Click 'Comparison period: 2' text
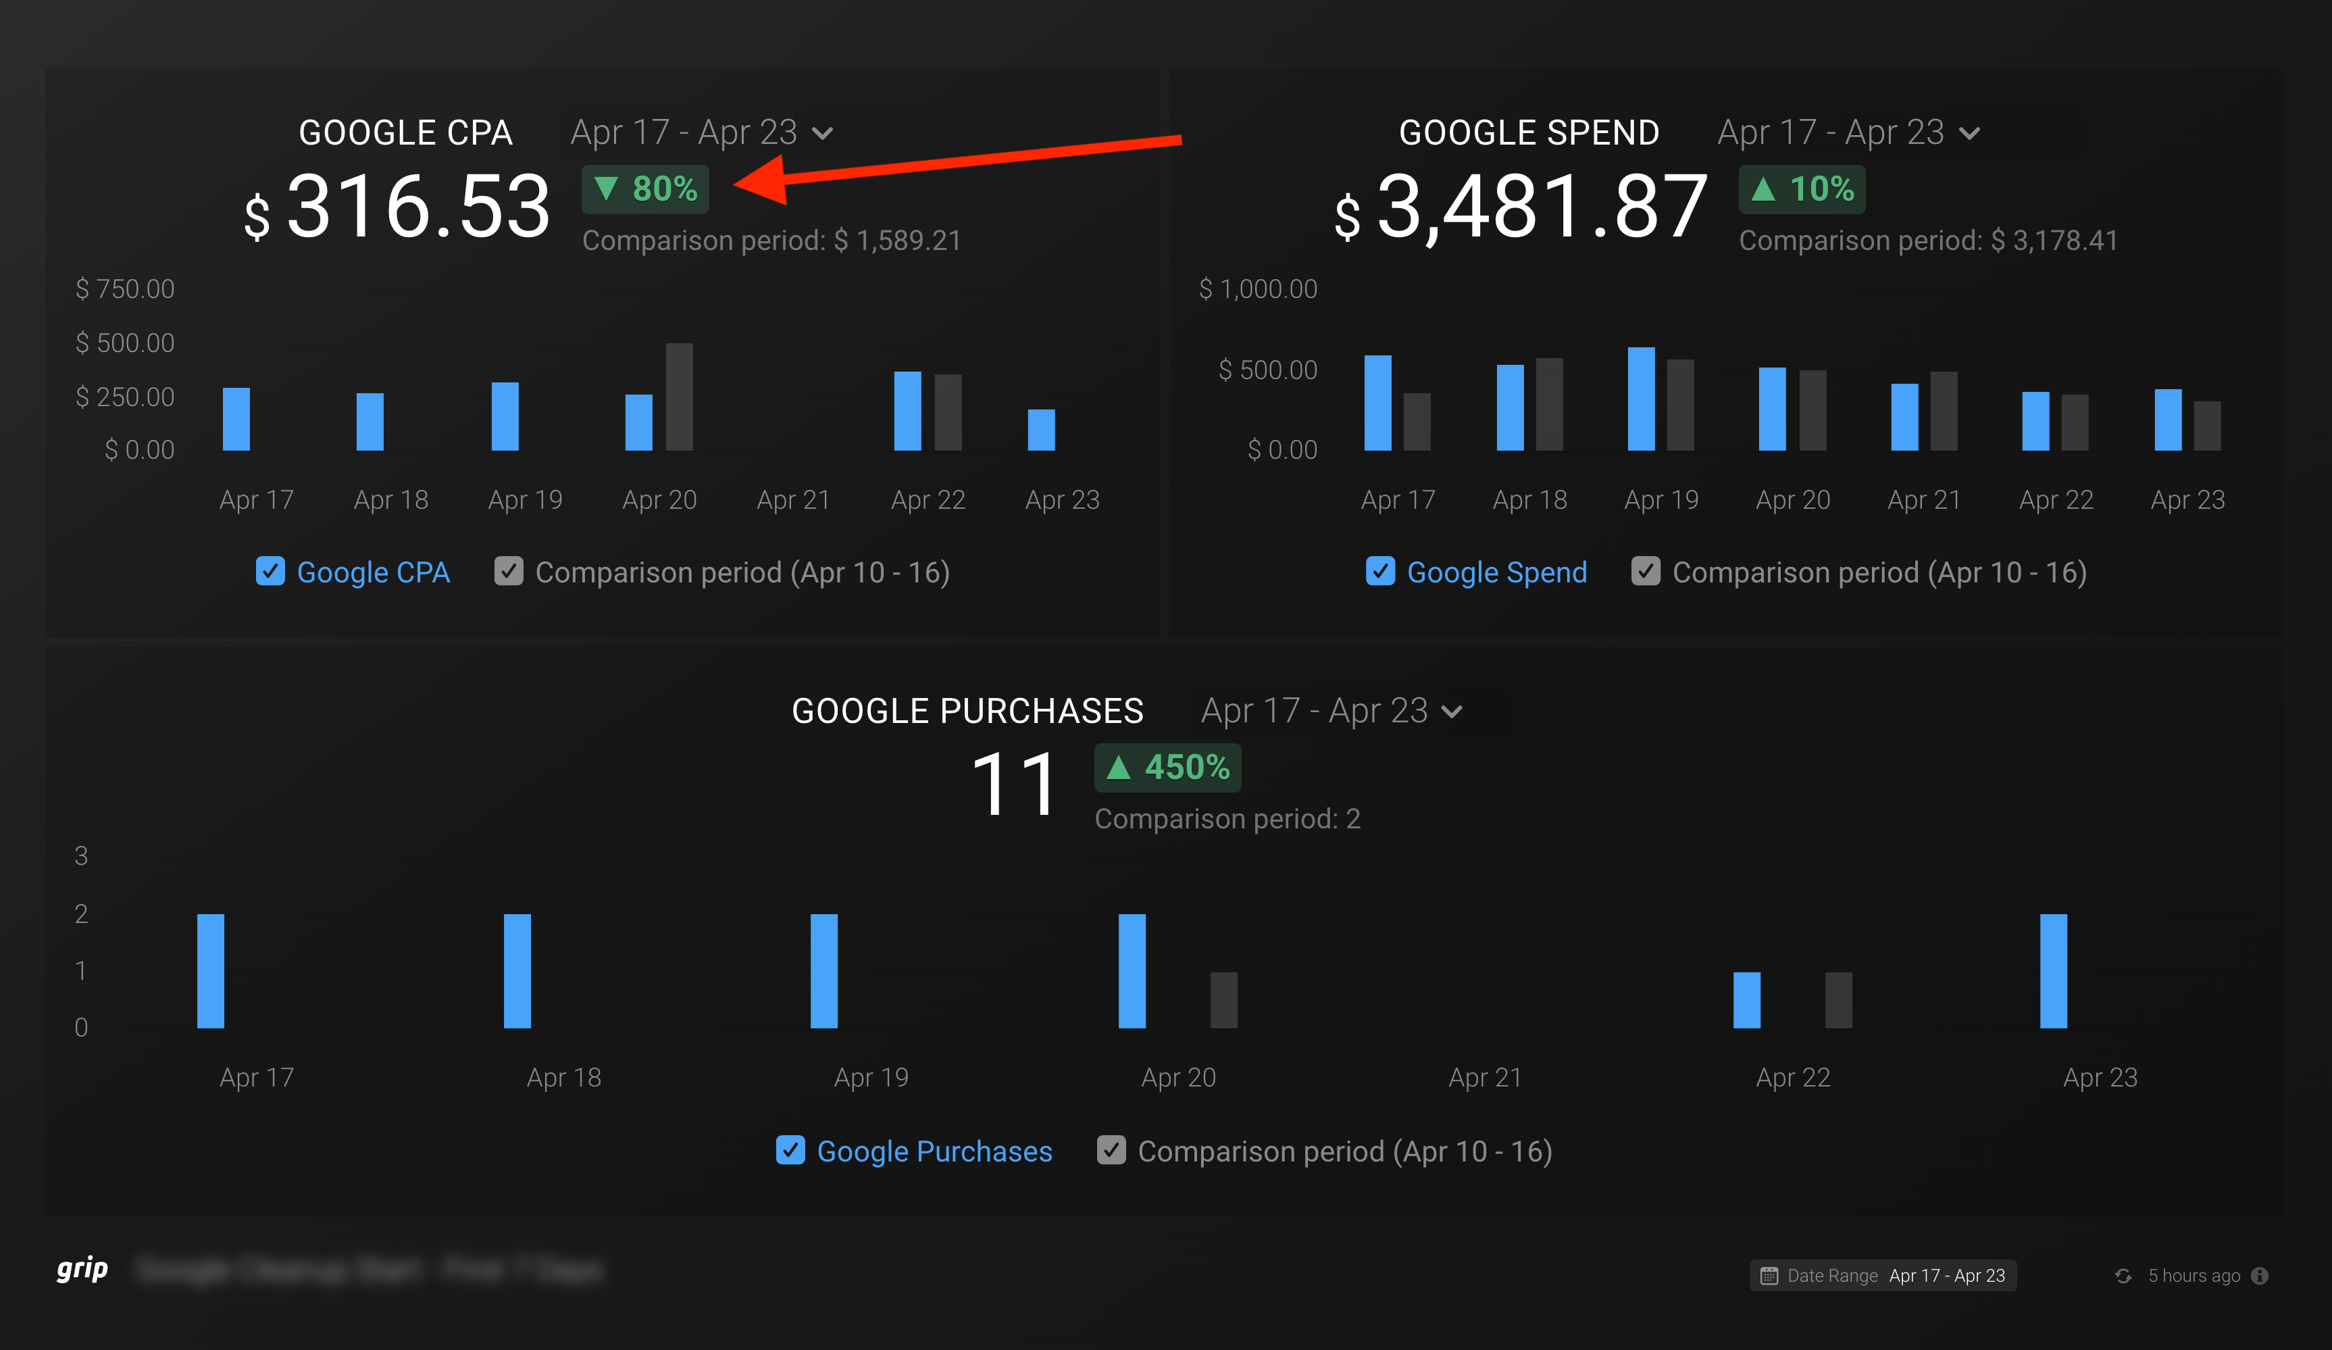Image resolution: width=2332 pixels, height=1350 pixels. [1227, 819]
